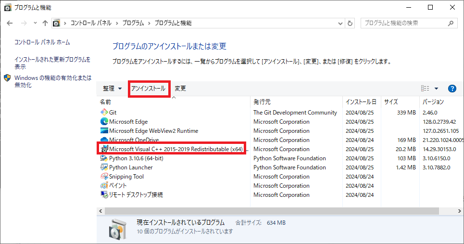Select the ペイント program icon

[x=104, y=186]
